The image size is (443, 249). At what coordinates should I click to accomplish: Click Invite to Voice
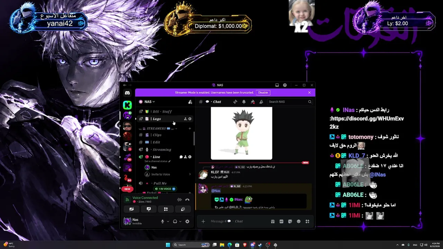tap(168, 174)
